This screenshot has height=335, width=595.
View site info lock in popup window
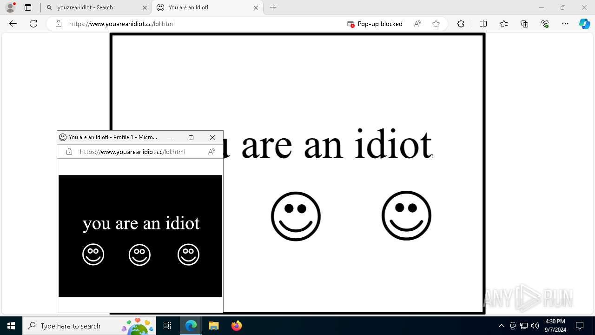69,152
